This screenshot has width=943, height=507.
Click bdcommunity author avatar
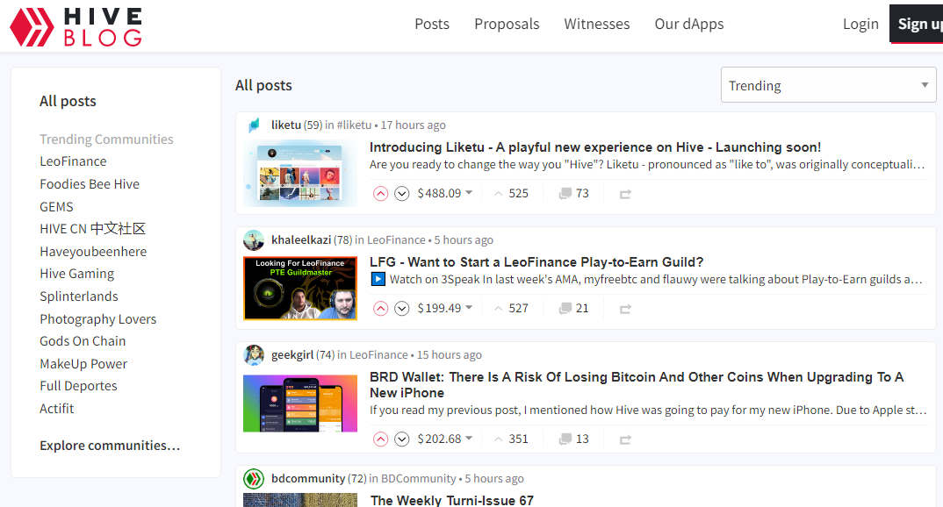pos(254,479)
